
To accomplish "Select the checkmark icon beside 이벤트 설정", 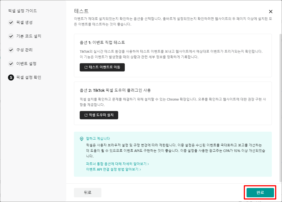I will pos(11,64).
